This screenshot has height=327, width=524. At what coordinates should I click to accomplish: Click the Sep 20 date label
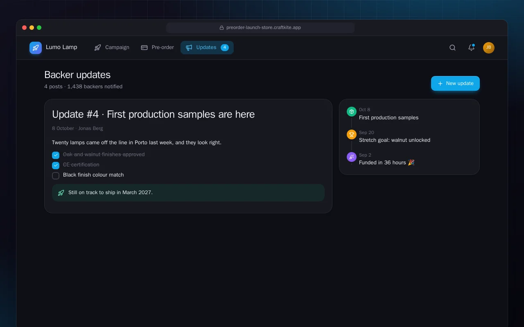(366, 132)
